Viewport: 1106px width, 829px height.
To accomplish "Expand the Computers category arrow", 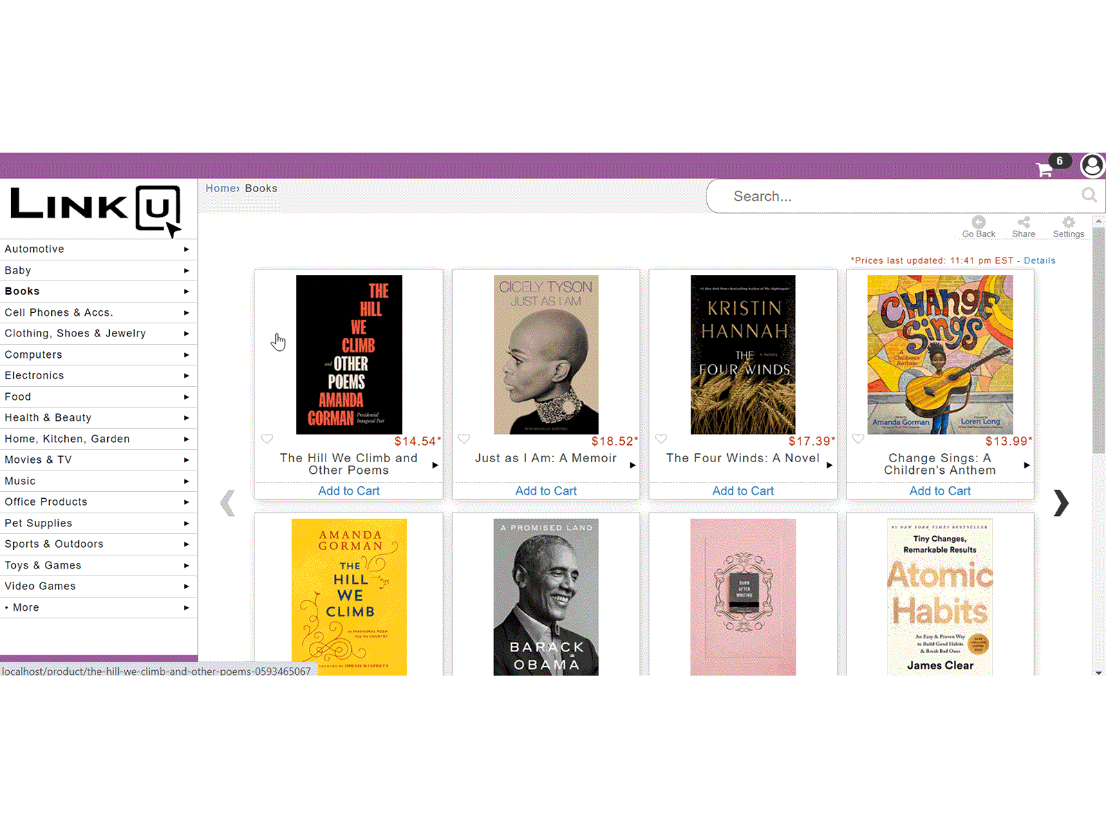I will point(186,355).
